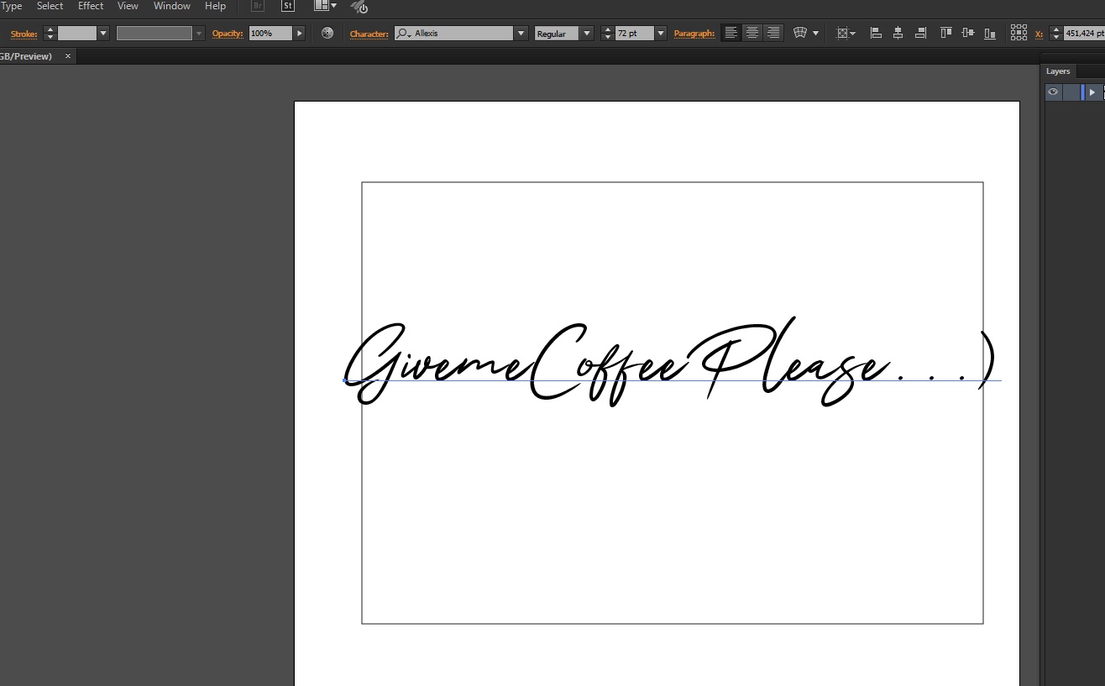Screen dimensions: 1105x686
Task: Click Vertical Align Center icon
Action: click(968, 33)
